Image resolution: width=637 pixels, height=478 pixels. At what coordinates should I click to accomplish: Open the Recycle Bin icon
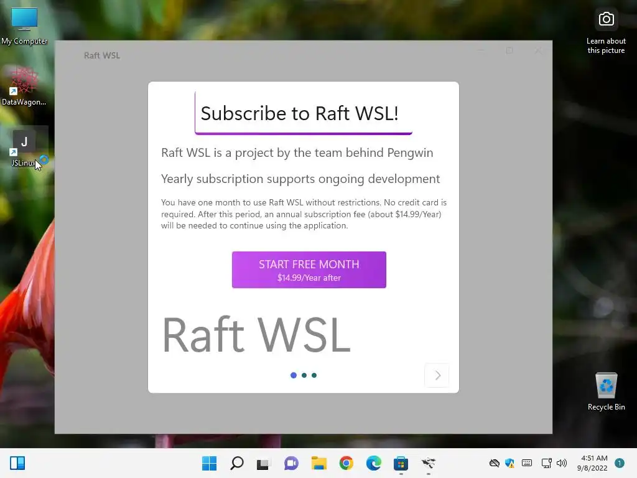tap(606, 391)
